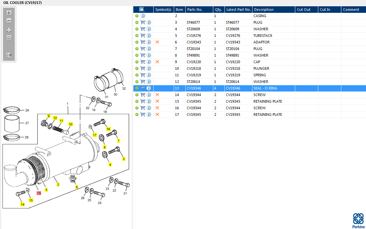Zoom out of the parts diagram

9,20
